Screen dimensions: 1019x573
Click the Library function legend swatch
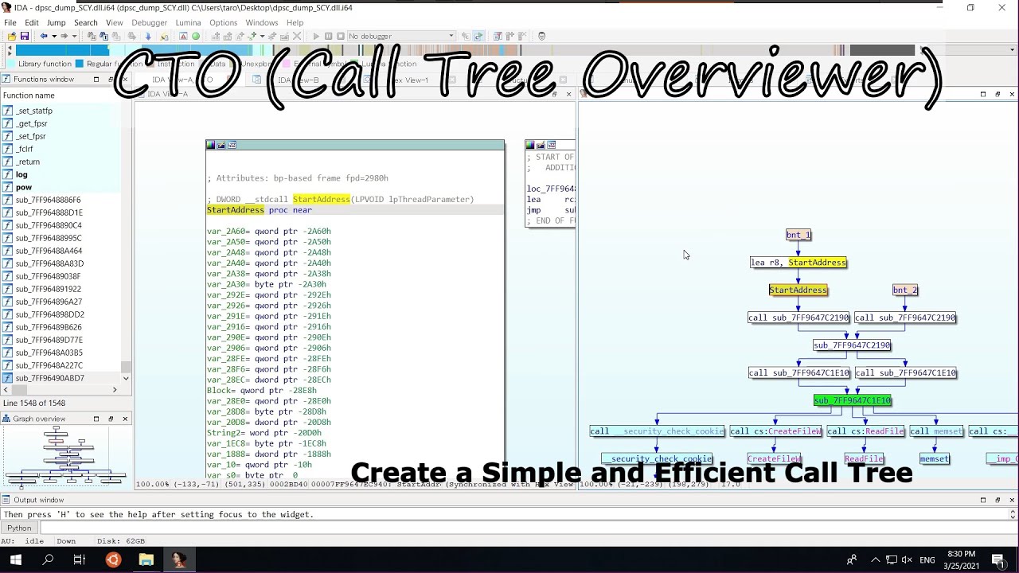(x=12, y=64)
